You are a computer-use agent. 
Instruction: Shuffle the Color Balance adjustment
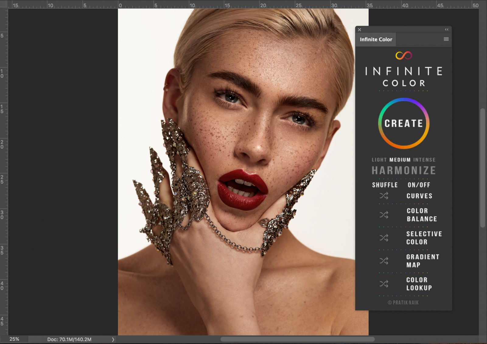coord(384,215)
